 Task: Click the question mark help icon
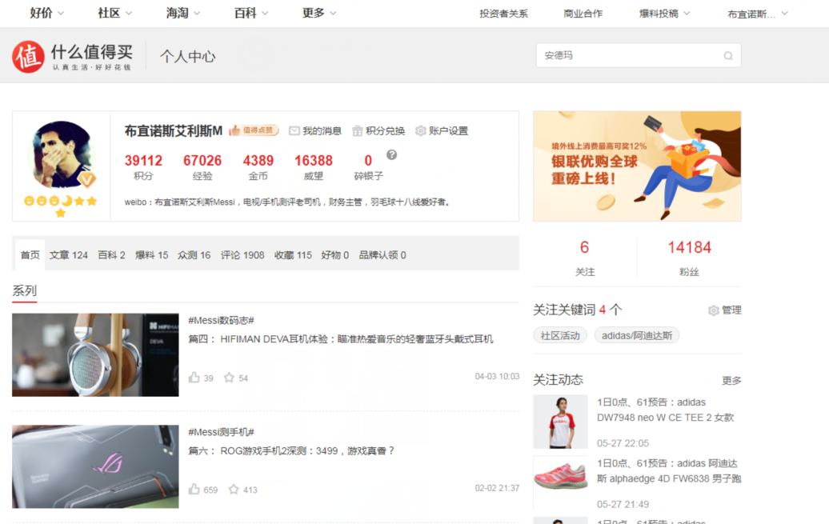tap(391, 154)
